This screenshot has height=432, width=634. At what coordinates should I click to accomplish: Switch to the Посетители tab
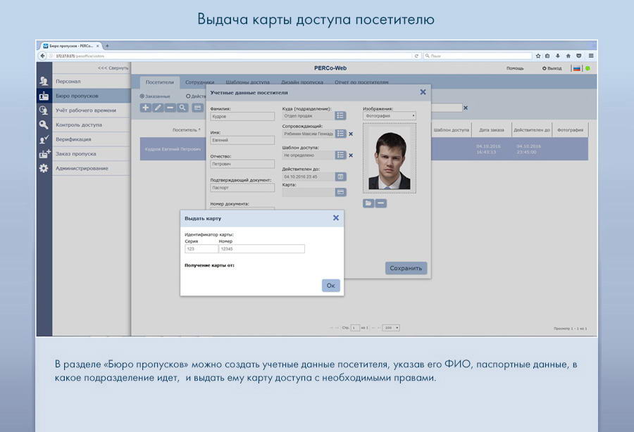pos(160,82)
